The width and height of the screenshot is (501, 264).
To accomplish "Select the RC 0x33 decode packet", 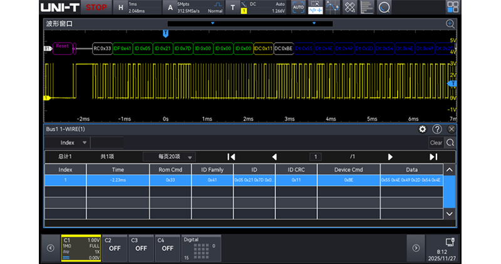I will point(102,49).
